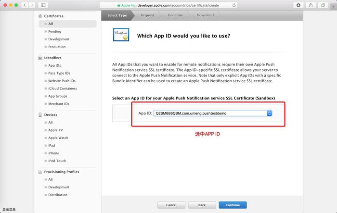
Task: Reload the page with the refresh icon
Action: (234, 5)
